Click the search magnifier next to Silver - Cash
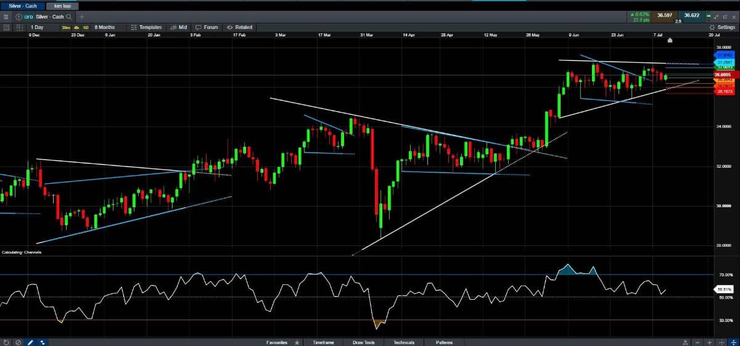Viewport: 740px width, 346px height. 68,17
